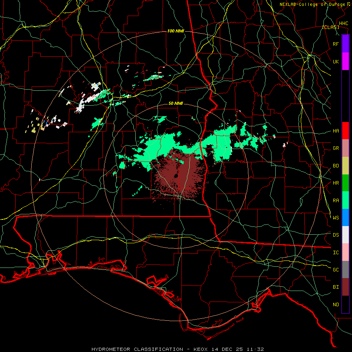Image resolution: width=352 pixels, height=352 pixels.
Task: Click the Hydrometeor Classification KEOX title text
Action: [x=178, y=349]
